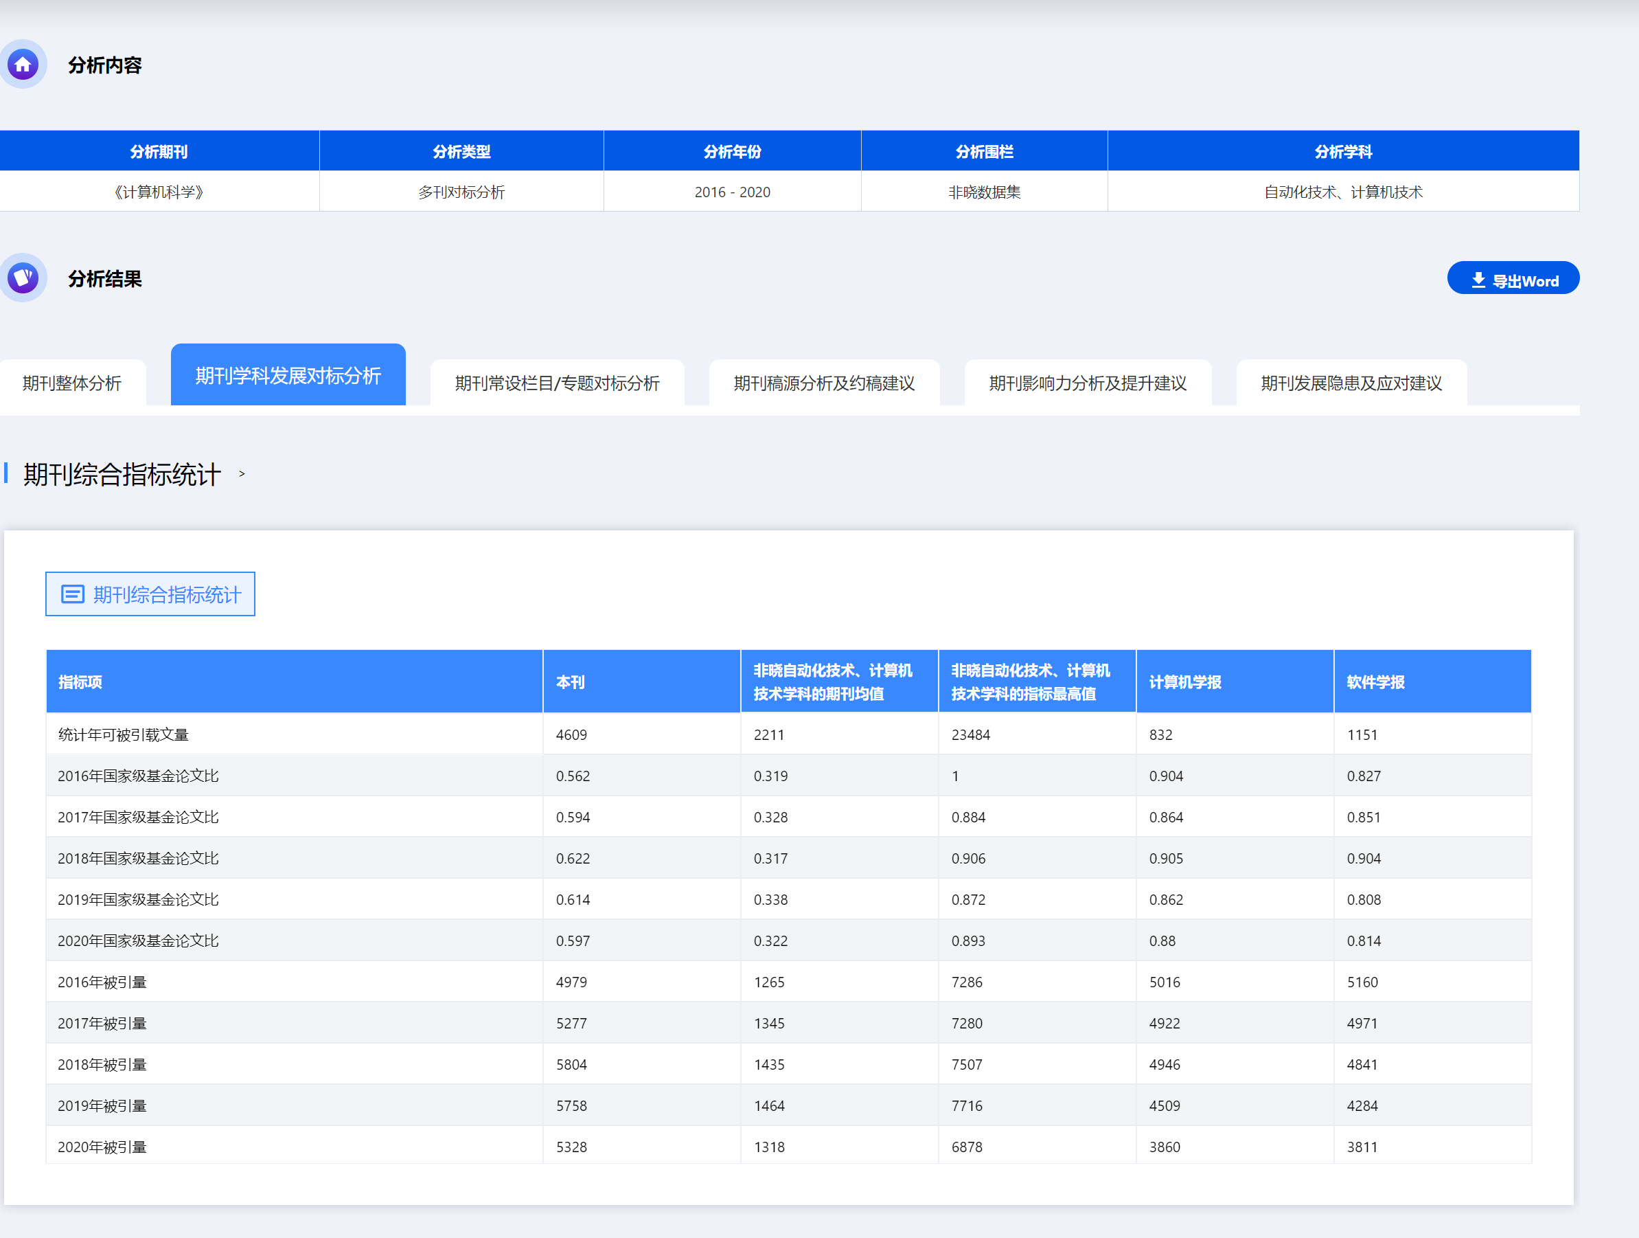Image resolution: width=1639 pixels, height=1238 pixels.
Task: Click the 本刊 table header
Action: pyautogui.click(x=642, y=682)
